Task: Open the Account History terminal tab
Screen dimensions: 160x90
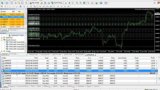Action: (x=23, y=86)
